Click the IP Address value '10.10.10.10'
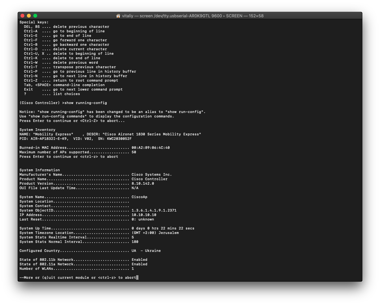 click(144, 215)
